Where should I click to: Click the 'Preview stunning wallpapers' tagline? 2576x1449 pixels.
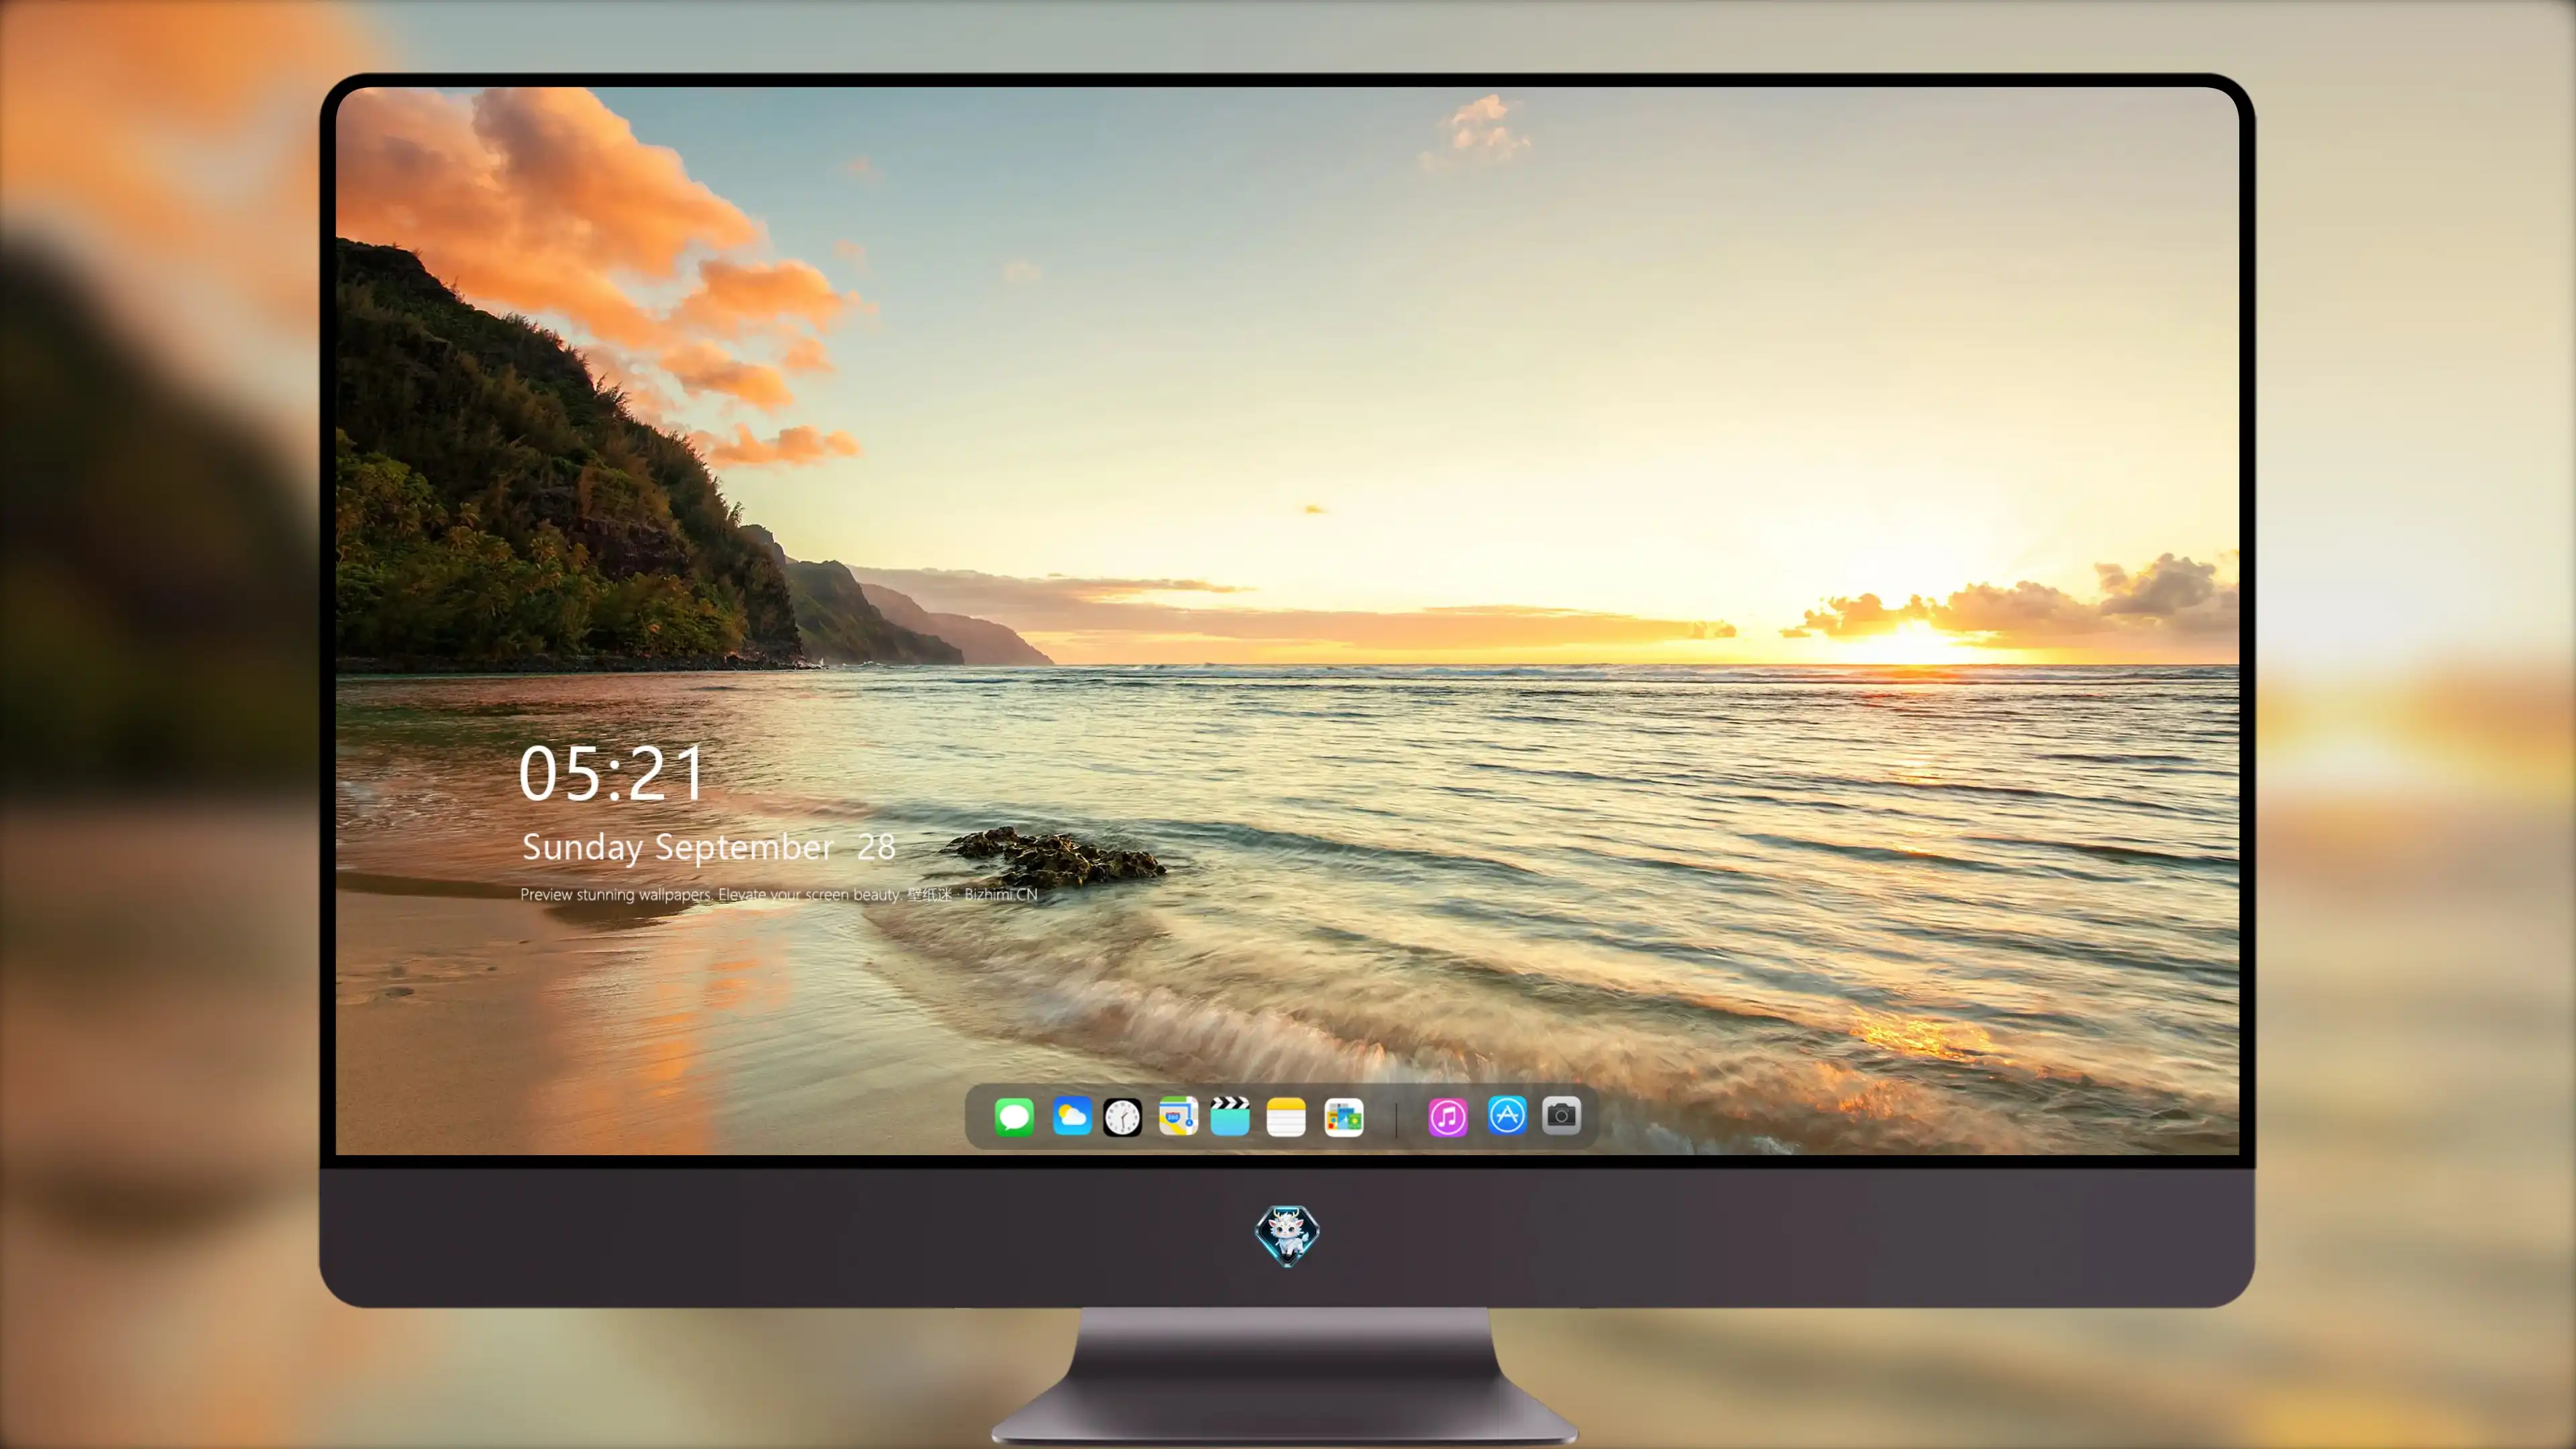(615, 894)
